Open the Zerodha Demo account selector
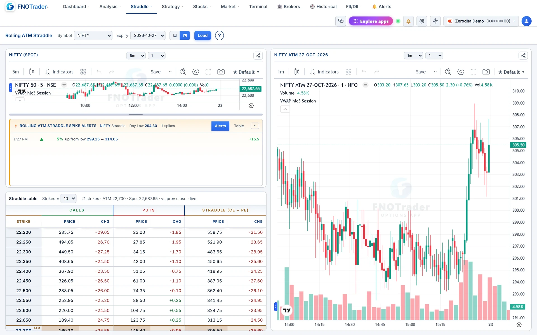The height and width of the screenshot is (335, 537). point(481,21)
